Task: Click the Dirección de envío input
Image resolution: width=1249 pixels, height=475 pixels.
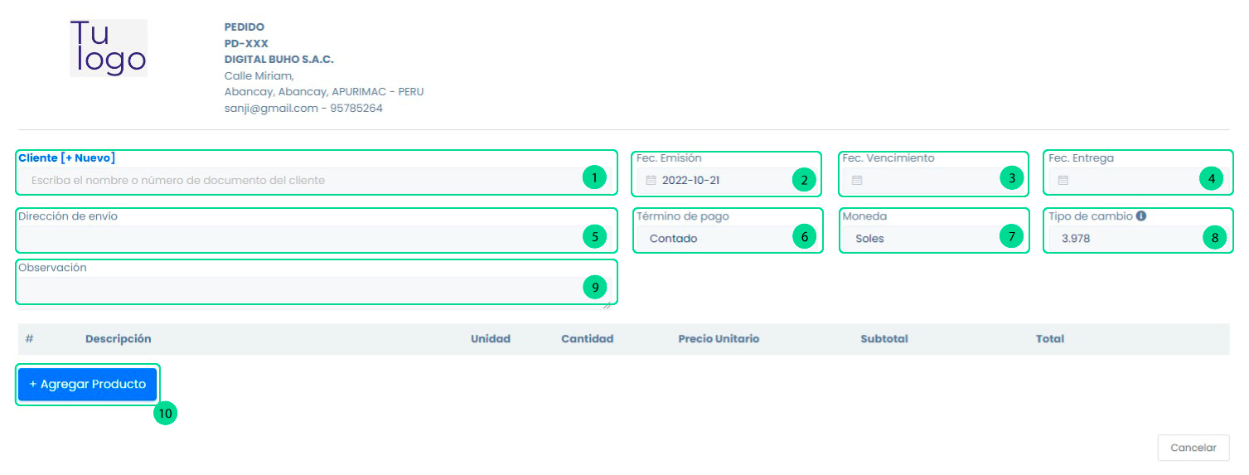Action: coord(298,238)
